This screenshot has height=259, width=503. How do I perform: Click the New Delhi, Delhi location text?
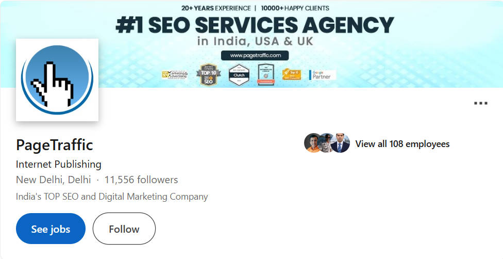(53, 180)
